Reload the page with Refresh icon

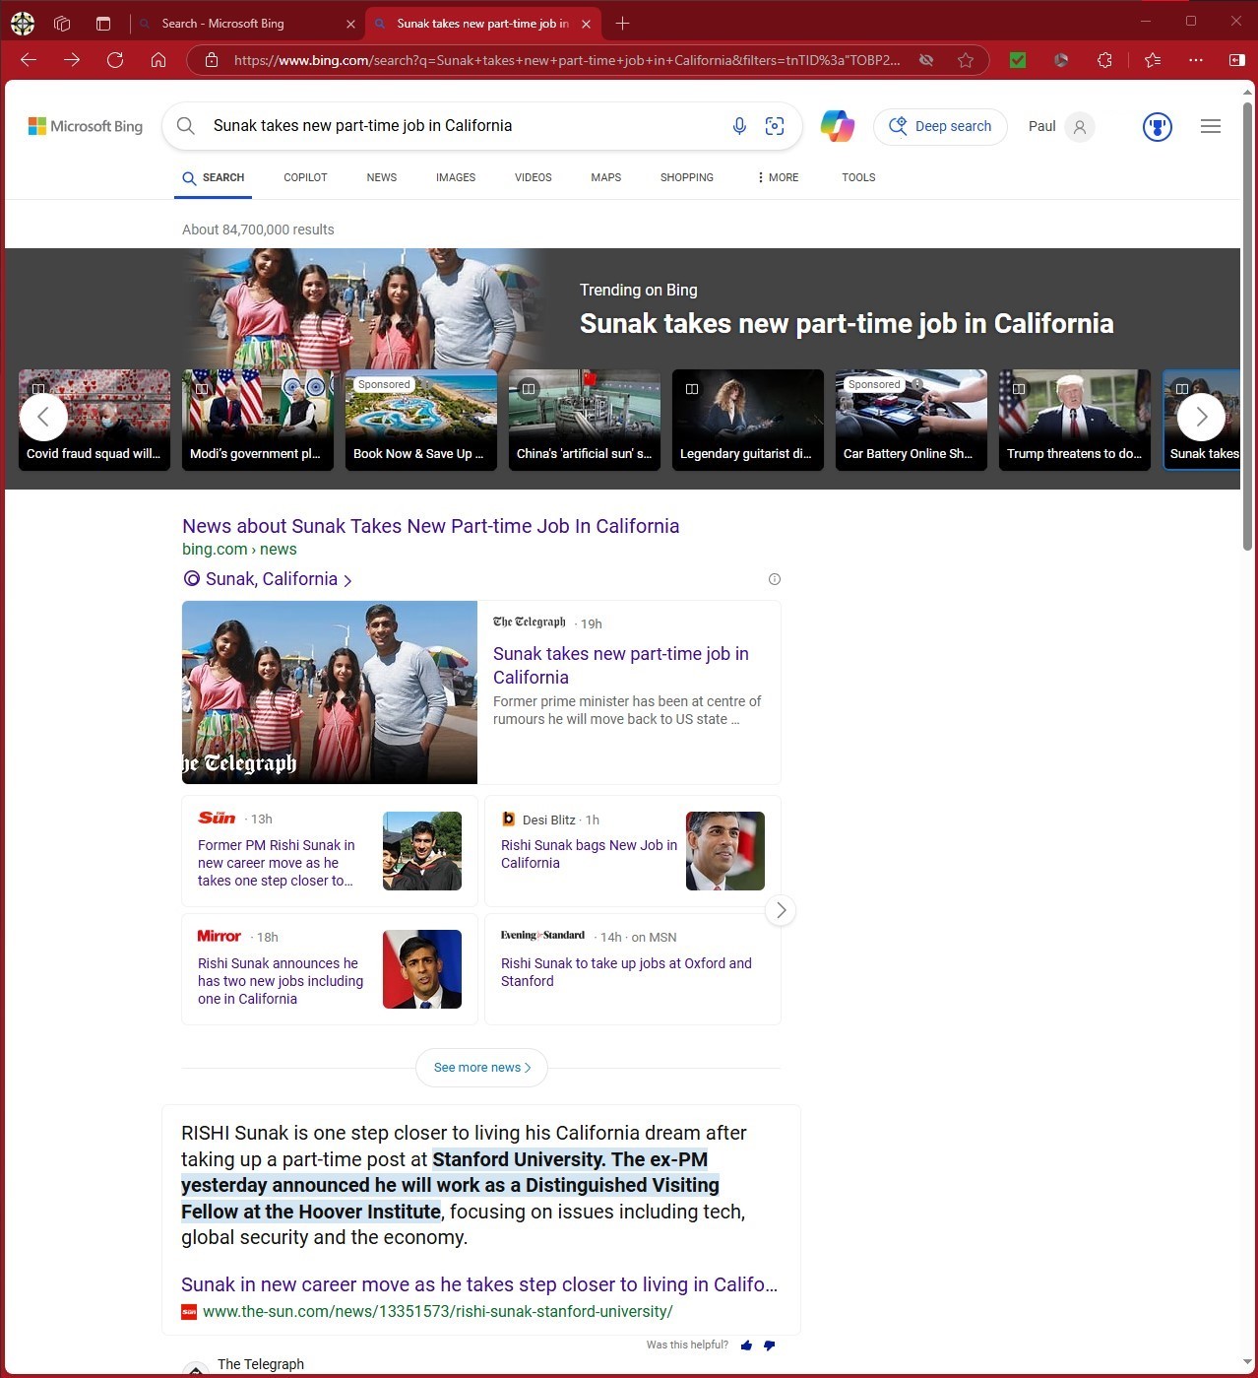(115, 60)
